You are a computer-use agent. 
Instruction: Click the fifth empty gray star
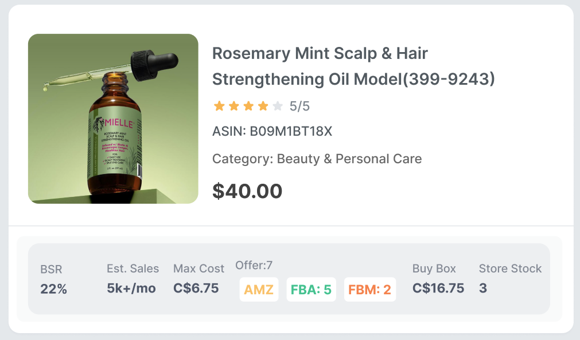point(278,106)
